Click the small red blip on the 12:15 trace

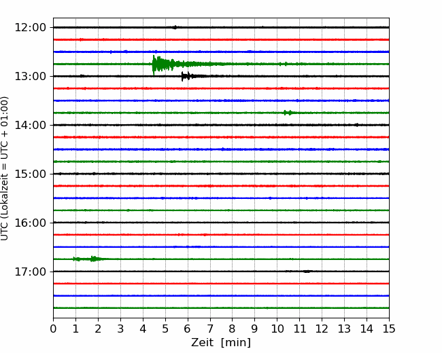coord(82,39)
